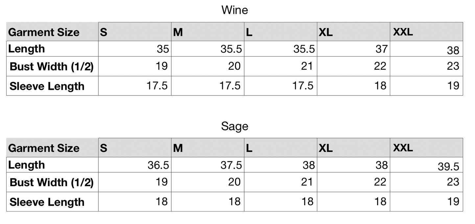Select Sage Length cell showing 39.5

(x=448, y=167)
